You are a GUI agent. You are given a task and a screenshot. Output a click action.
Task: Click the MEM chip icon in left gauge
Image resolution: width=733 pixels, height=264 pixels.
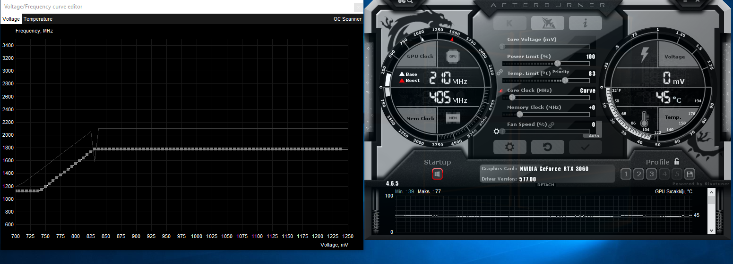coord(453,117)
